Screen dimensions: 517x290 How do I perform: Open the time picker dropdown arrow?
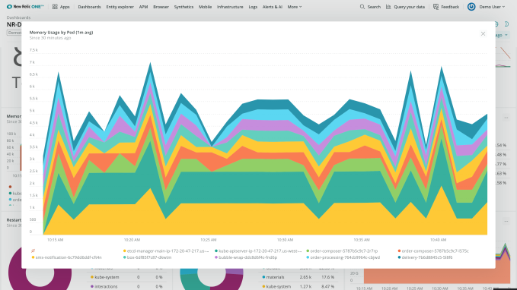[506, 35]
